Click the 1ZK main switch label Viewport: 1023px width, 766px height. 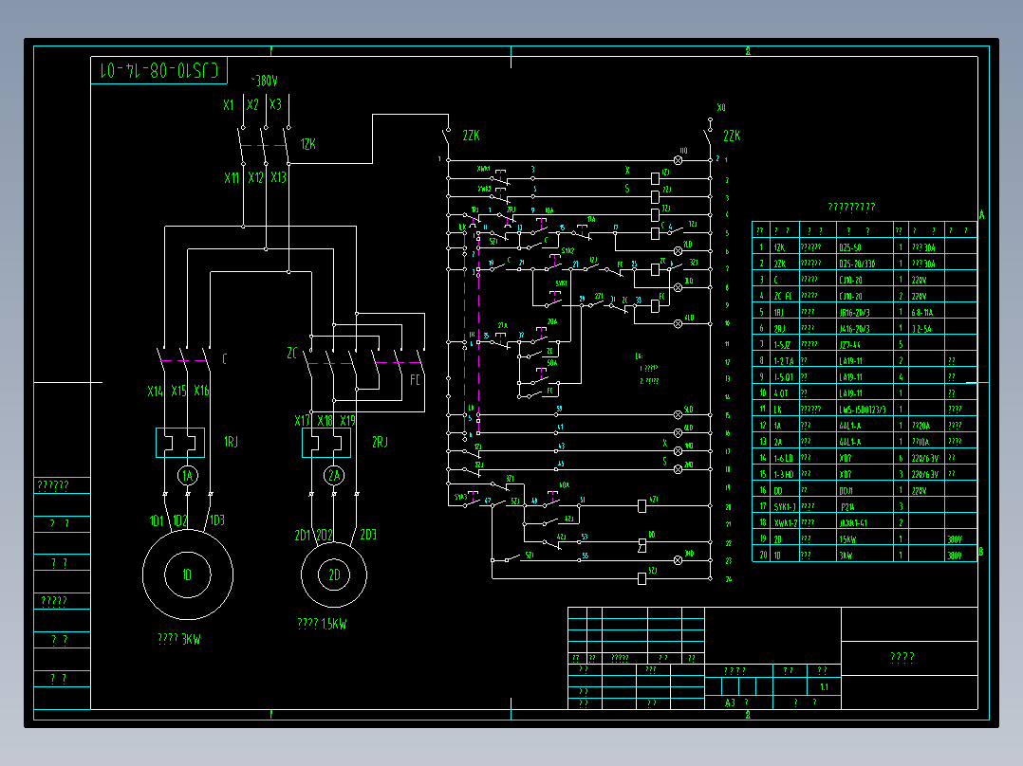point(307,144)
